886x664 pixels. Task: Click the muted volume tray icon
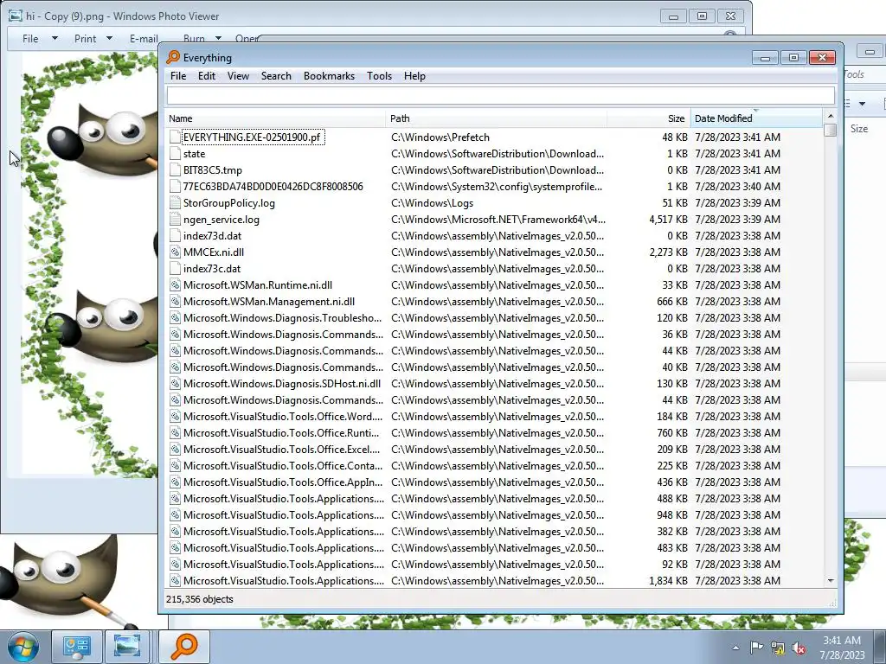pos(799,648)
